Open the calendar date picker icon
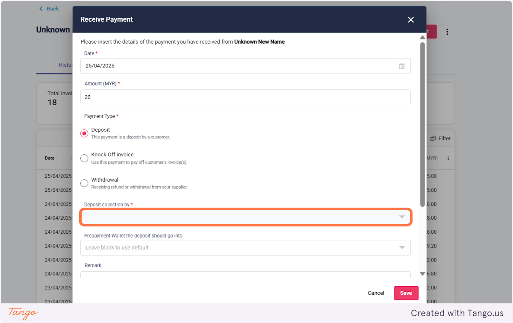The height and width of the screenshot is (323, 513). tap(402, 66)
